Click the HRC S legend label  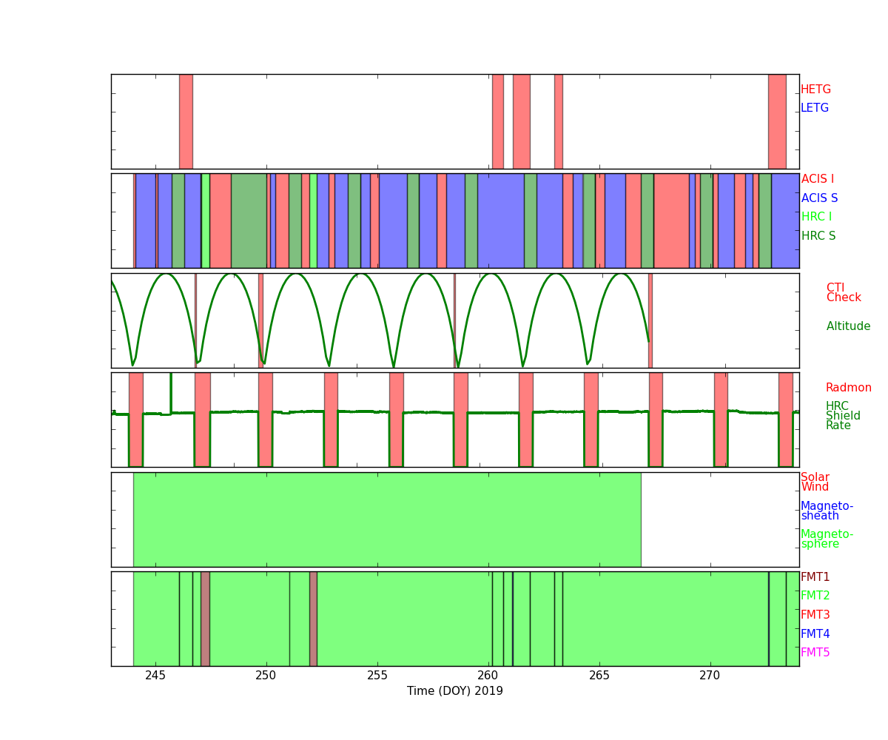(818, 236)
